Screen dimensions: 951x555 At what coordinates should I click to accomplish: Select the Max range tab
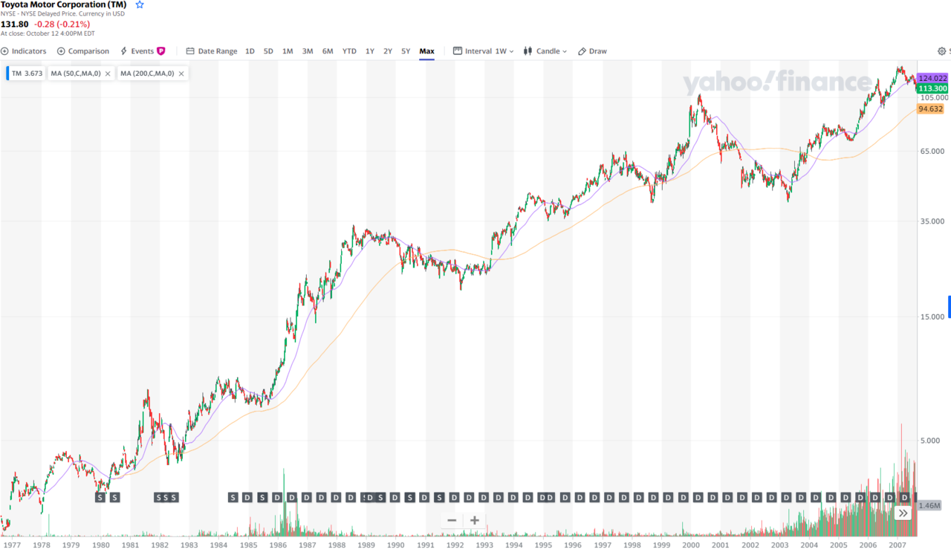point(426,51)
